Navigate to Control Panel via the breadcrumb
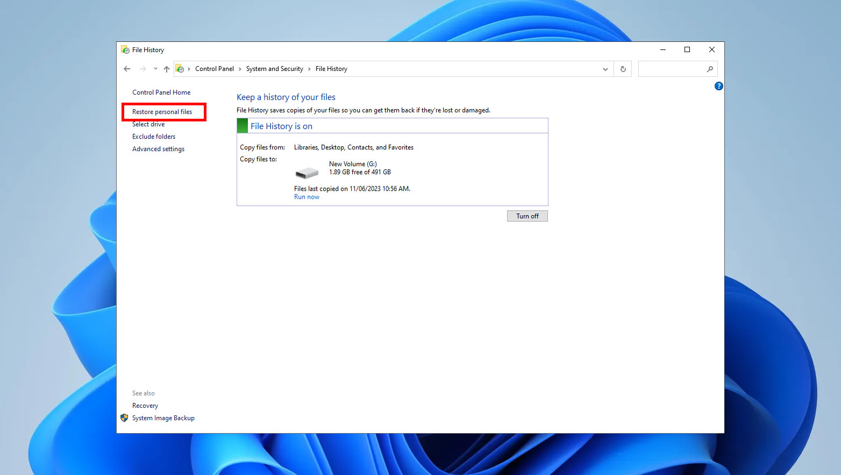841x475 pixels. pos(215,69)
